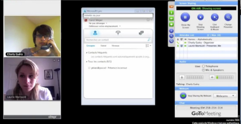Open Définissez votre emplacement dropdown

[120, 26]
